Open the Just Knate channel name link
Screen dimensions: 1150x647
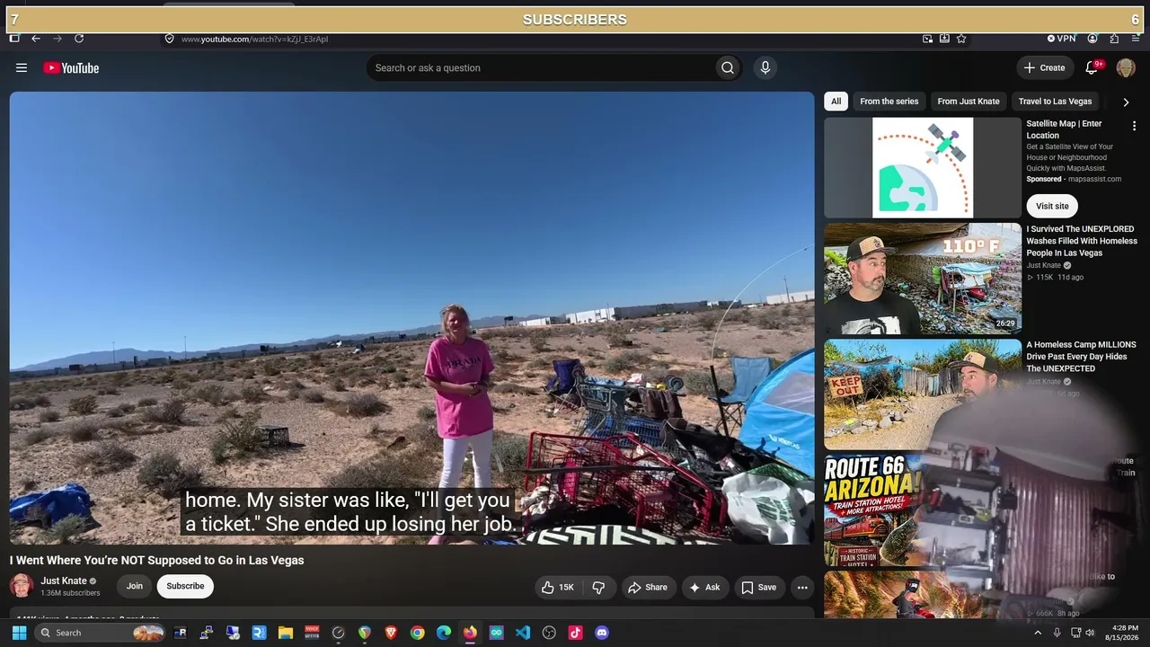tap(64, 581)
